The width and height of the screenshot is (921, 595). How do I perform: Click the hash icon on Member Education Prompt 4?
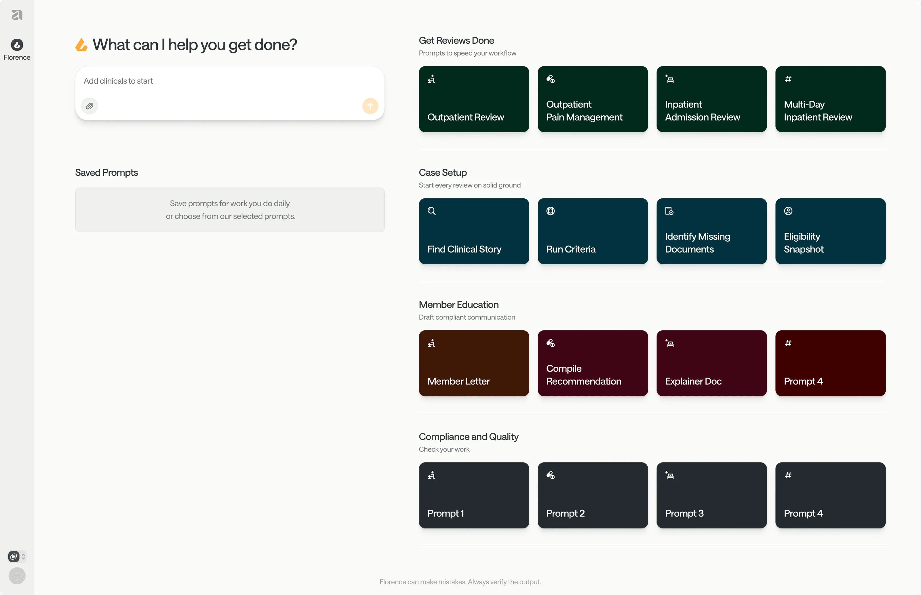pos(788,343)
